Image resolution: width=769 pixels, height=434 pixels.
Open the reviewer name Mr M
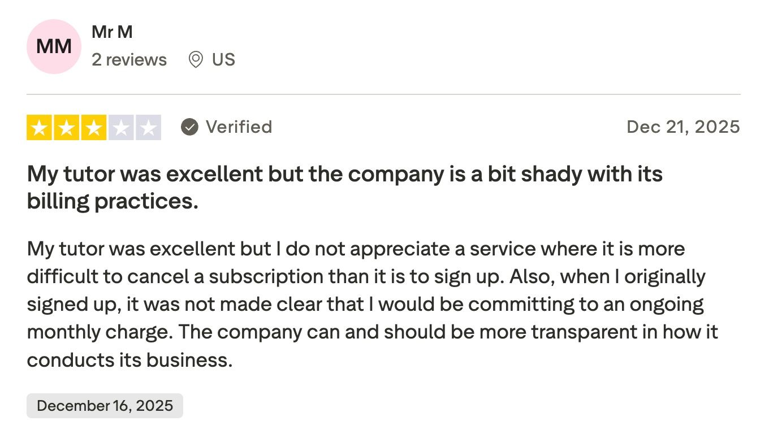[x=112, y=32]
